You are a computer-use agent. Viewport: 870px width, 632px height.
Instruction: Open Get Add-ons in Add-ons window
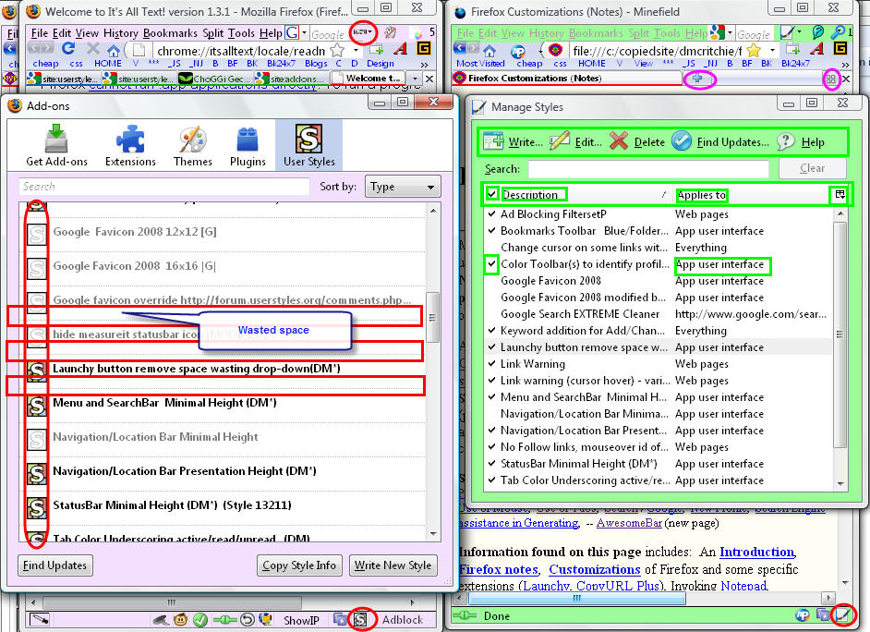coord(56,145)
